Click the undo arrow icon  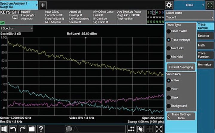tap(13, 129)
